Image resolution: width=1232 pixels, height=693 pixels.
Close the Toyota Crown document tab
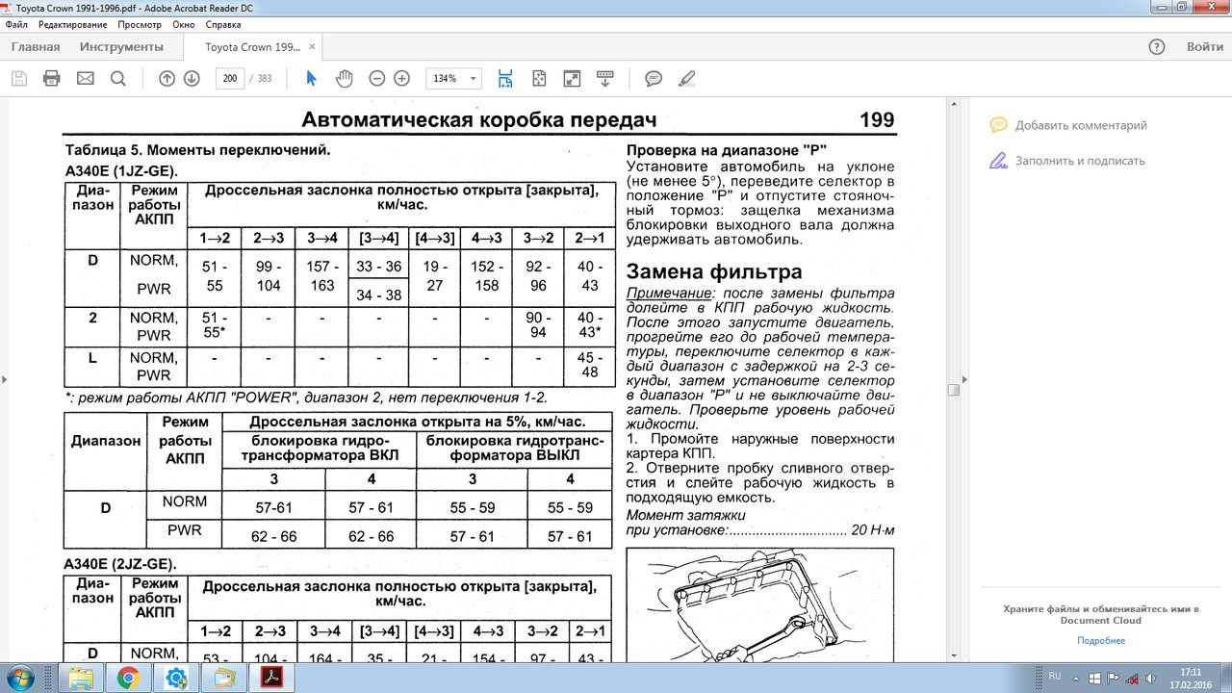click(x=312, y=46)
